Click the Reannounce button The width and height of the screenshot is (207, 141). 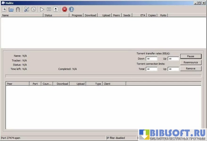191,62
